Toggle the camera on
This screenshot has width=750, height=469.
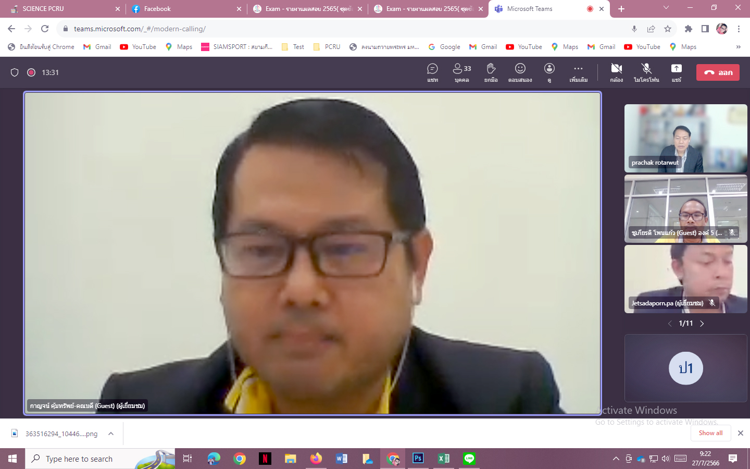(616, 72)
